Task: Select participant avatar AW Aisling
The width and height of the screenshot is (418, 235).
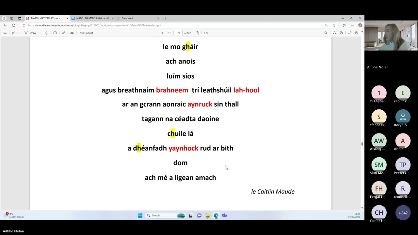Action: point(379,141)
